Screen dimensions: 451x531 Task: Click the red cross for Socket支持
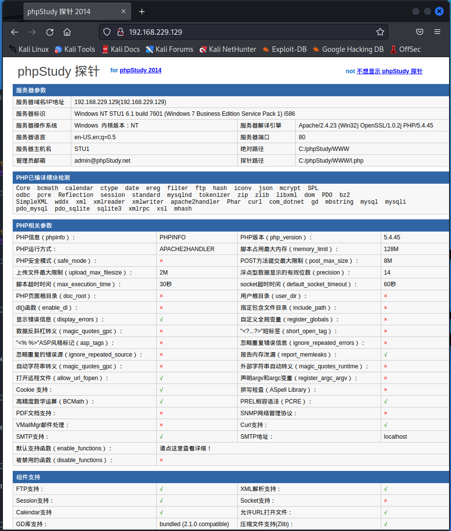tap(386, 501)
